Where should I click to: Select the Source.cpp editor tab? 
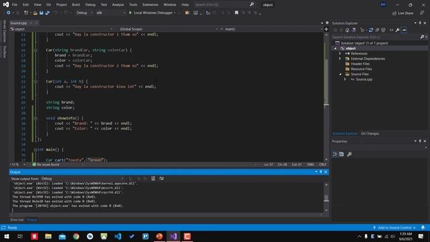[x=18, y=23]
